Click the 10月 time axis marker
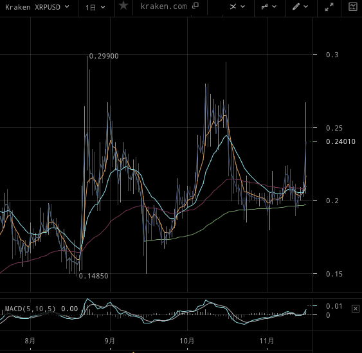This screenshot has width=362, height=353. pyautogui.click(x=186, y=341)
